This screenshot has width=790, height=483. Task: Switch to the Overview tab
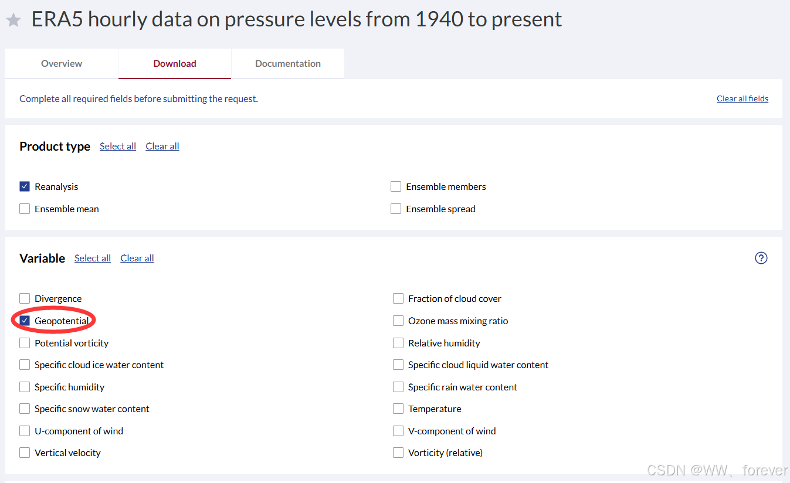pyautogui.click(x=62, y=63)
